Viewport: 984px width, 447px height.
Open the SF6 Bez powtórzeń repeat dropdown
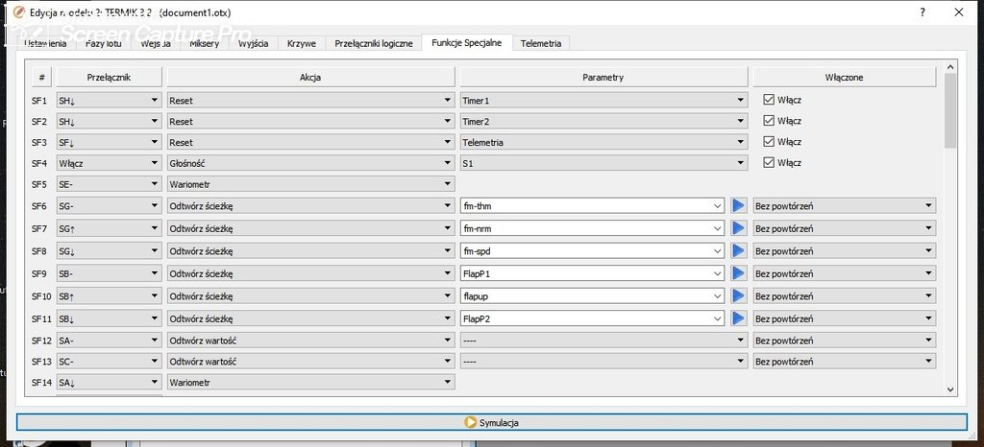pyautogui.click(x=843, y=206)
